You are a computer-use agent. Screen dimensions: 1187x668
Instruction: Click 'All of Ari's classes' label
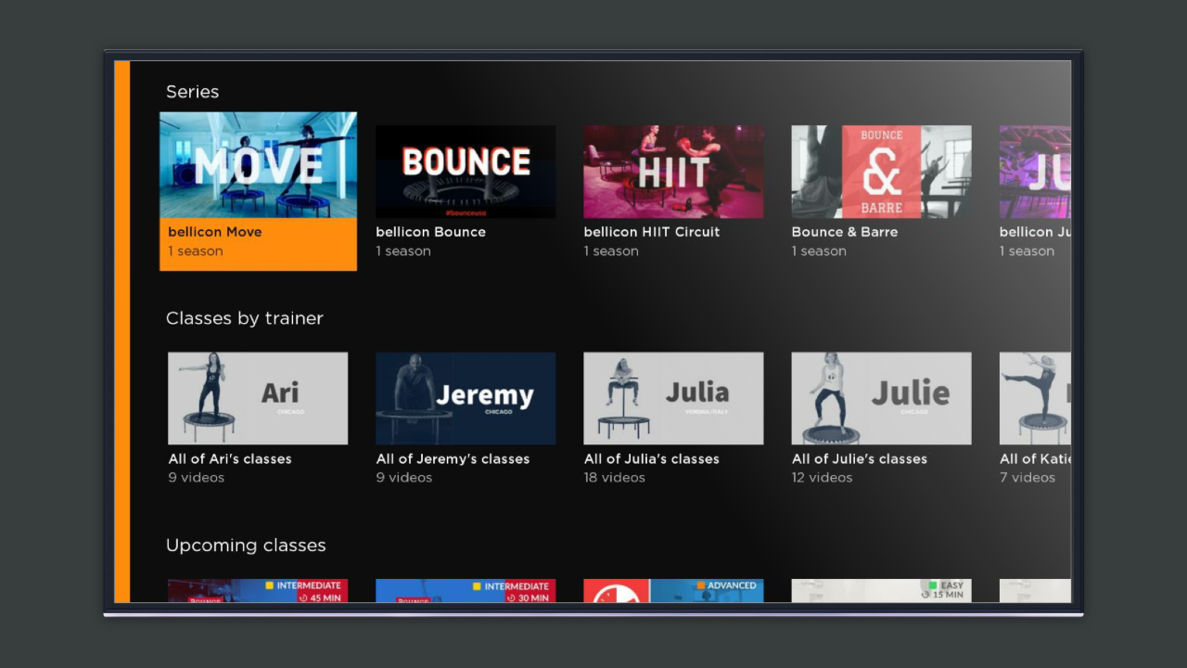pyautogui.click(x=230, y=458)
